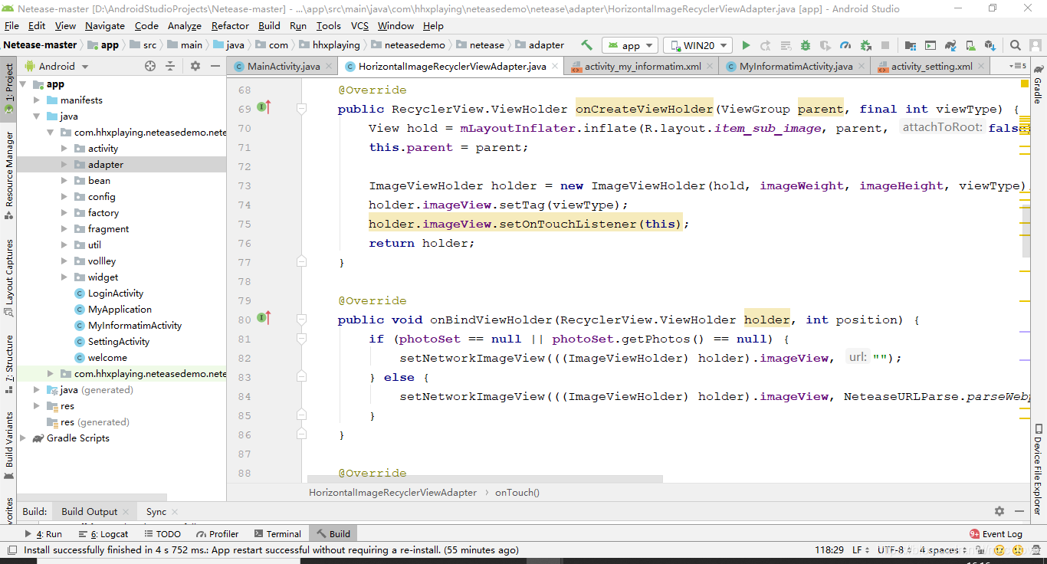Open SDK Manager cube icon
Image resolution: width=1047 pixels, height=564 pixels.
point(990,45)
